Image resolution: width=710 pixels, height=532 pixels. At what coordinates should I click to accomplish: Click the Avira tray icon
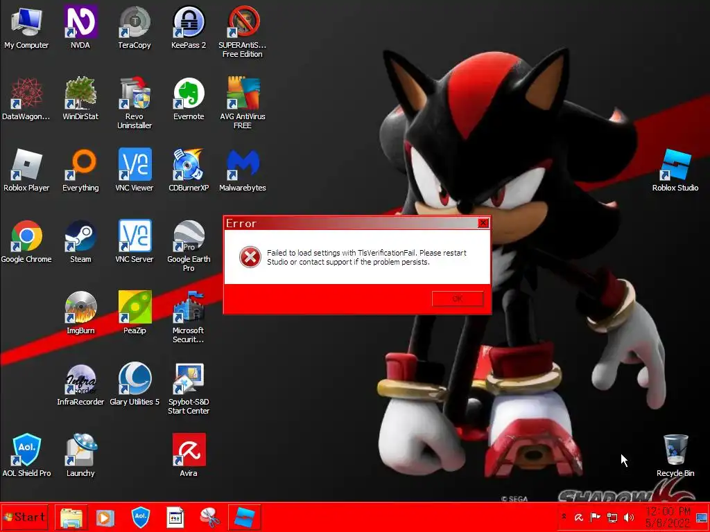[579, 517]
